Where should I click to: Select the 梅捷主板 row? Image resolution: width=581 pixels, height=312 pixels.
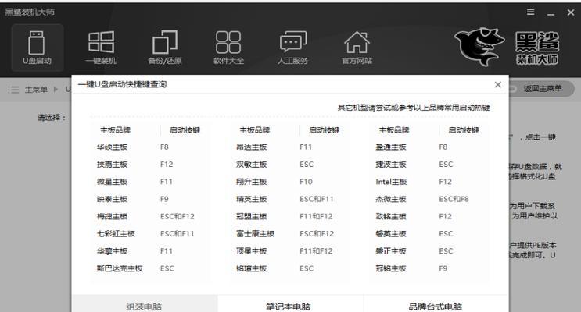point(151,216)
